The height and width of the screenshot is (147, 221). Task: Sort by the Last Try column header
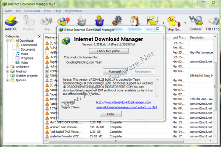click(179, 37)
